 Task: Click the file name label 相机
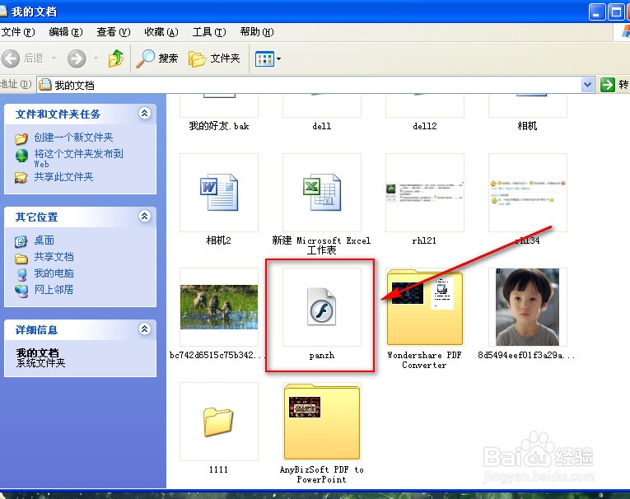pyautogui.click(x=528, y=126)
